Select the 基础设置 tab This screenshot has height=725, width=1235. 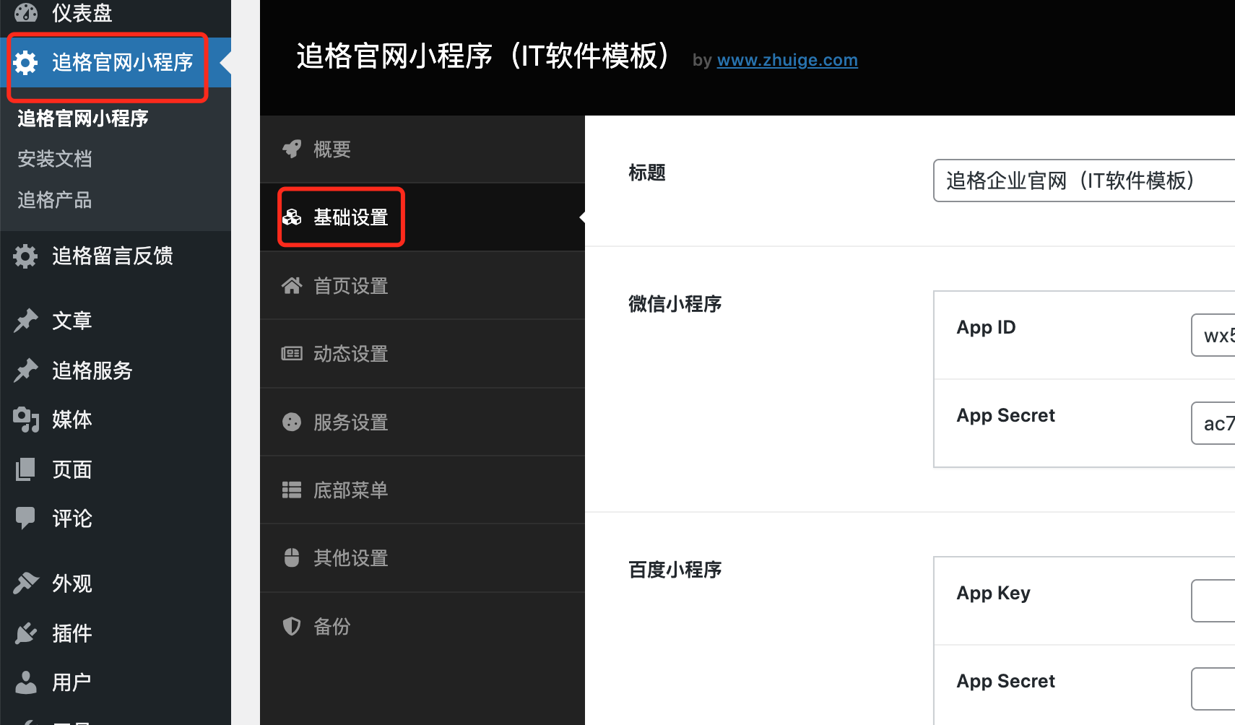point(422,217)
